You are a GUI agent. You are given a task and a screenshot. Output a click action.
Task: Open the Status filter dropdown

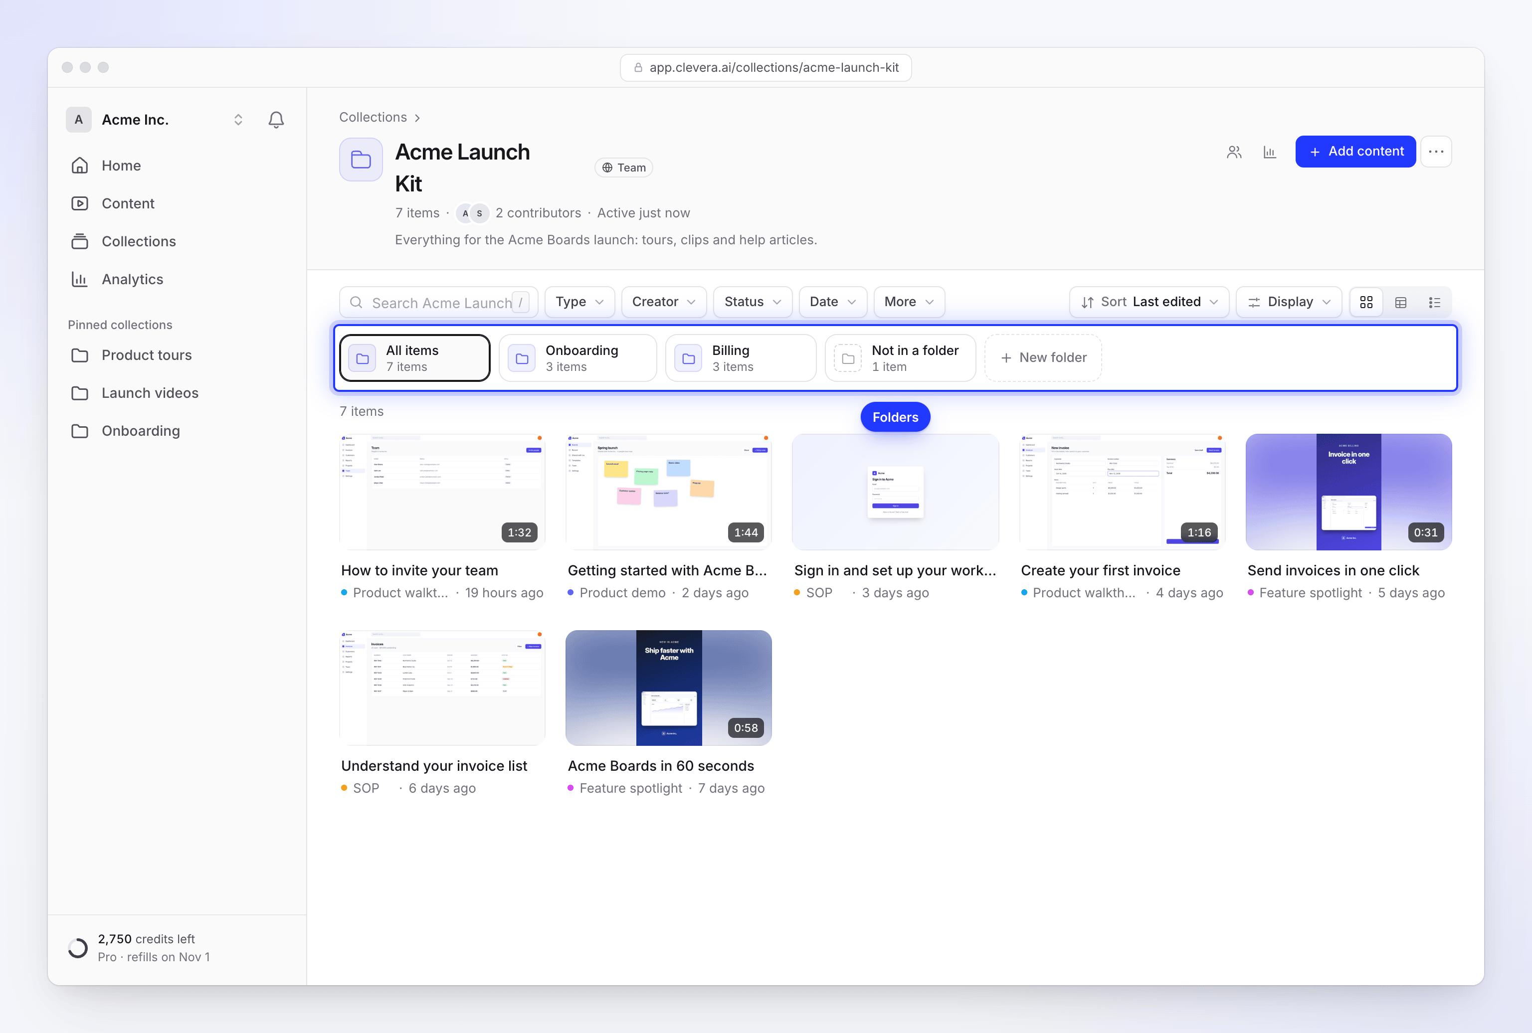click(x=753, y=302)
